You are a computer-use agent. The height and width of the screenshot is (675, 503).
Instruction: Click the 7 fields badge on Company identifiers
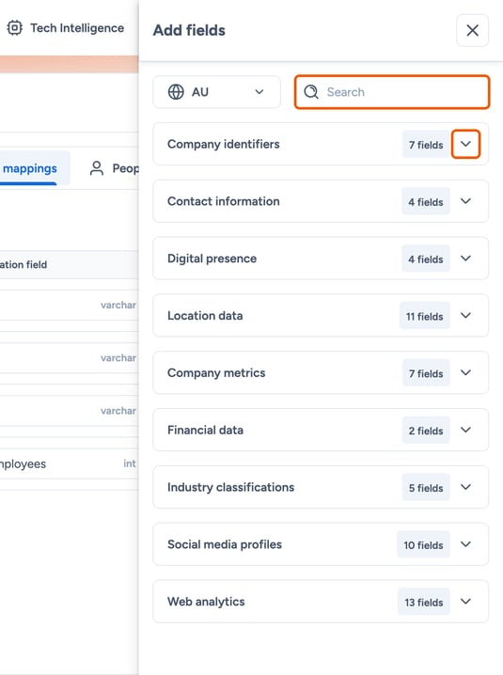click(426, 145)
